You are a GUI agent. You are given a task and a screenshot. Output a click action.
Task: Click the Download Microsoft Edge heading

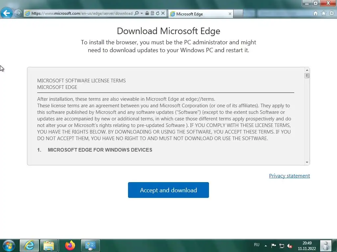tap(168, 31)
